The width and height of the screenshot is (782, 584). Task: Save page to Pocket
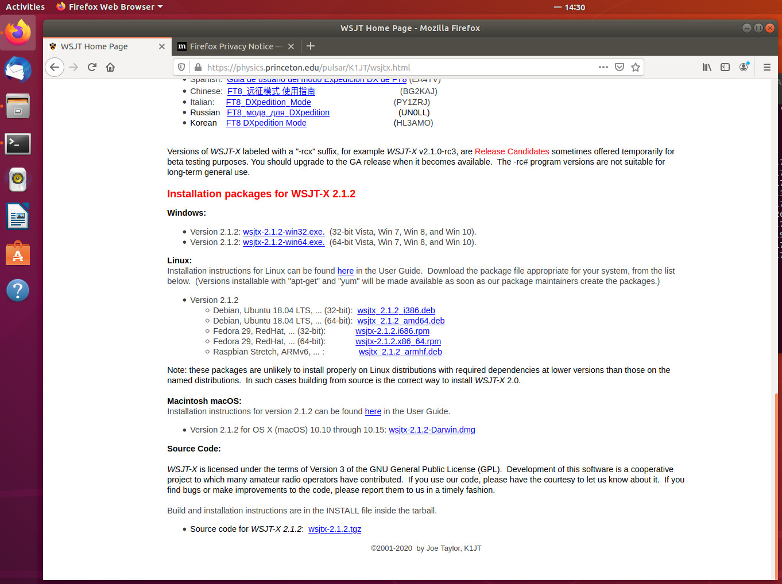619,67
